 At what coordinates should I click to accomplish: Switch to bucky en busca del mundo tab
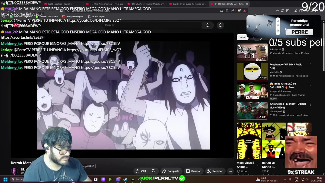[187, 4]
